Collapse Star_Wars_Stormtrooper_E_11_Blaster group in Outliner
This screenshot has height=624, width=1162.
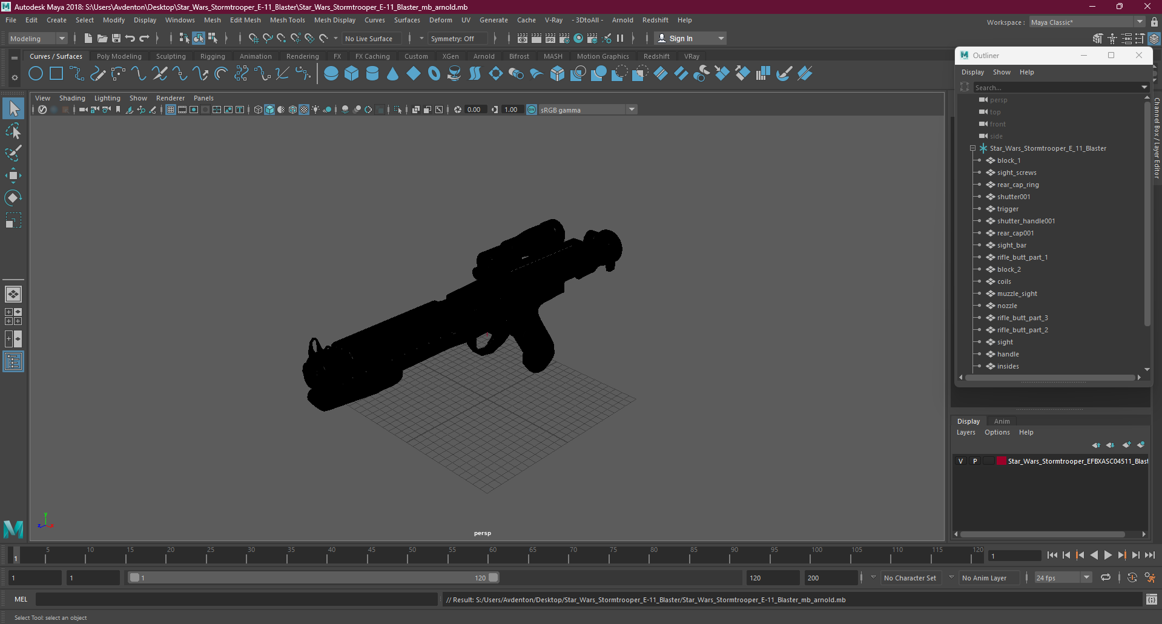972,148
